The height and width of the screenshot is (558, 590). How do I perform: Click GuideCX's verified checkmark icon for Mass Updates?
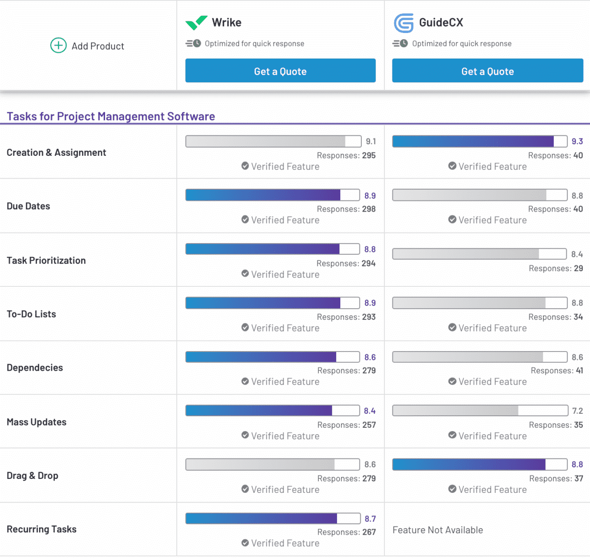pos(452,435)
